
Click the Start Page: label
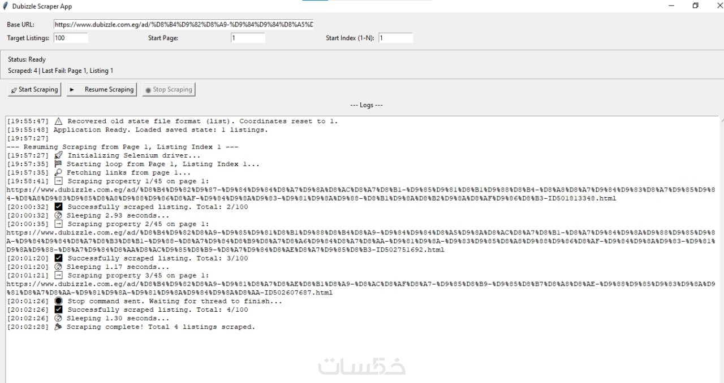point(163,38)
